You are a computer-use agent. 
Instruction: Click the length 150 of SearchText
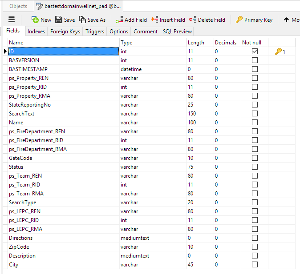tap(192, 114)
